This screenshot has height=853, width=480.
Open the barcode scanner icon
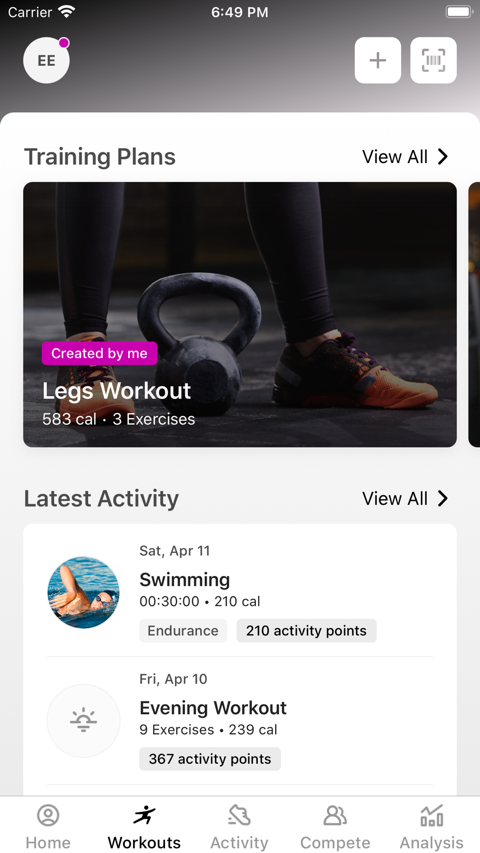coord(433,60)
